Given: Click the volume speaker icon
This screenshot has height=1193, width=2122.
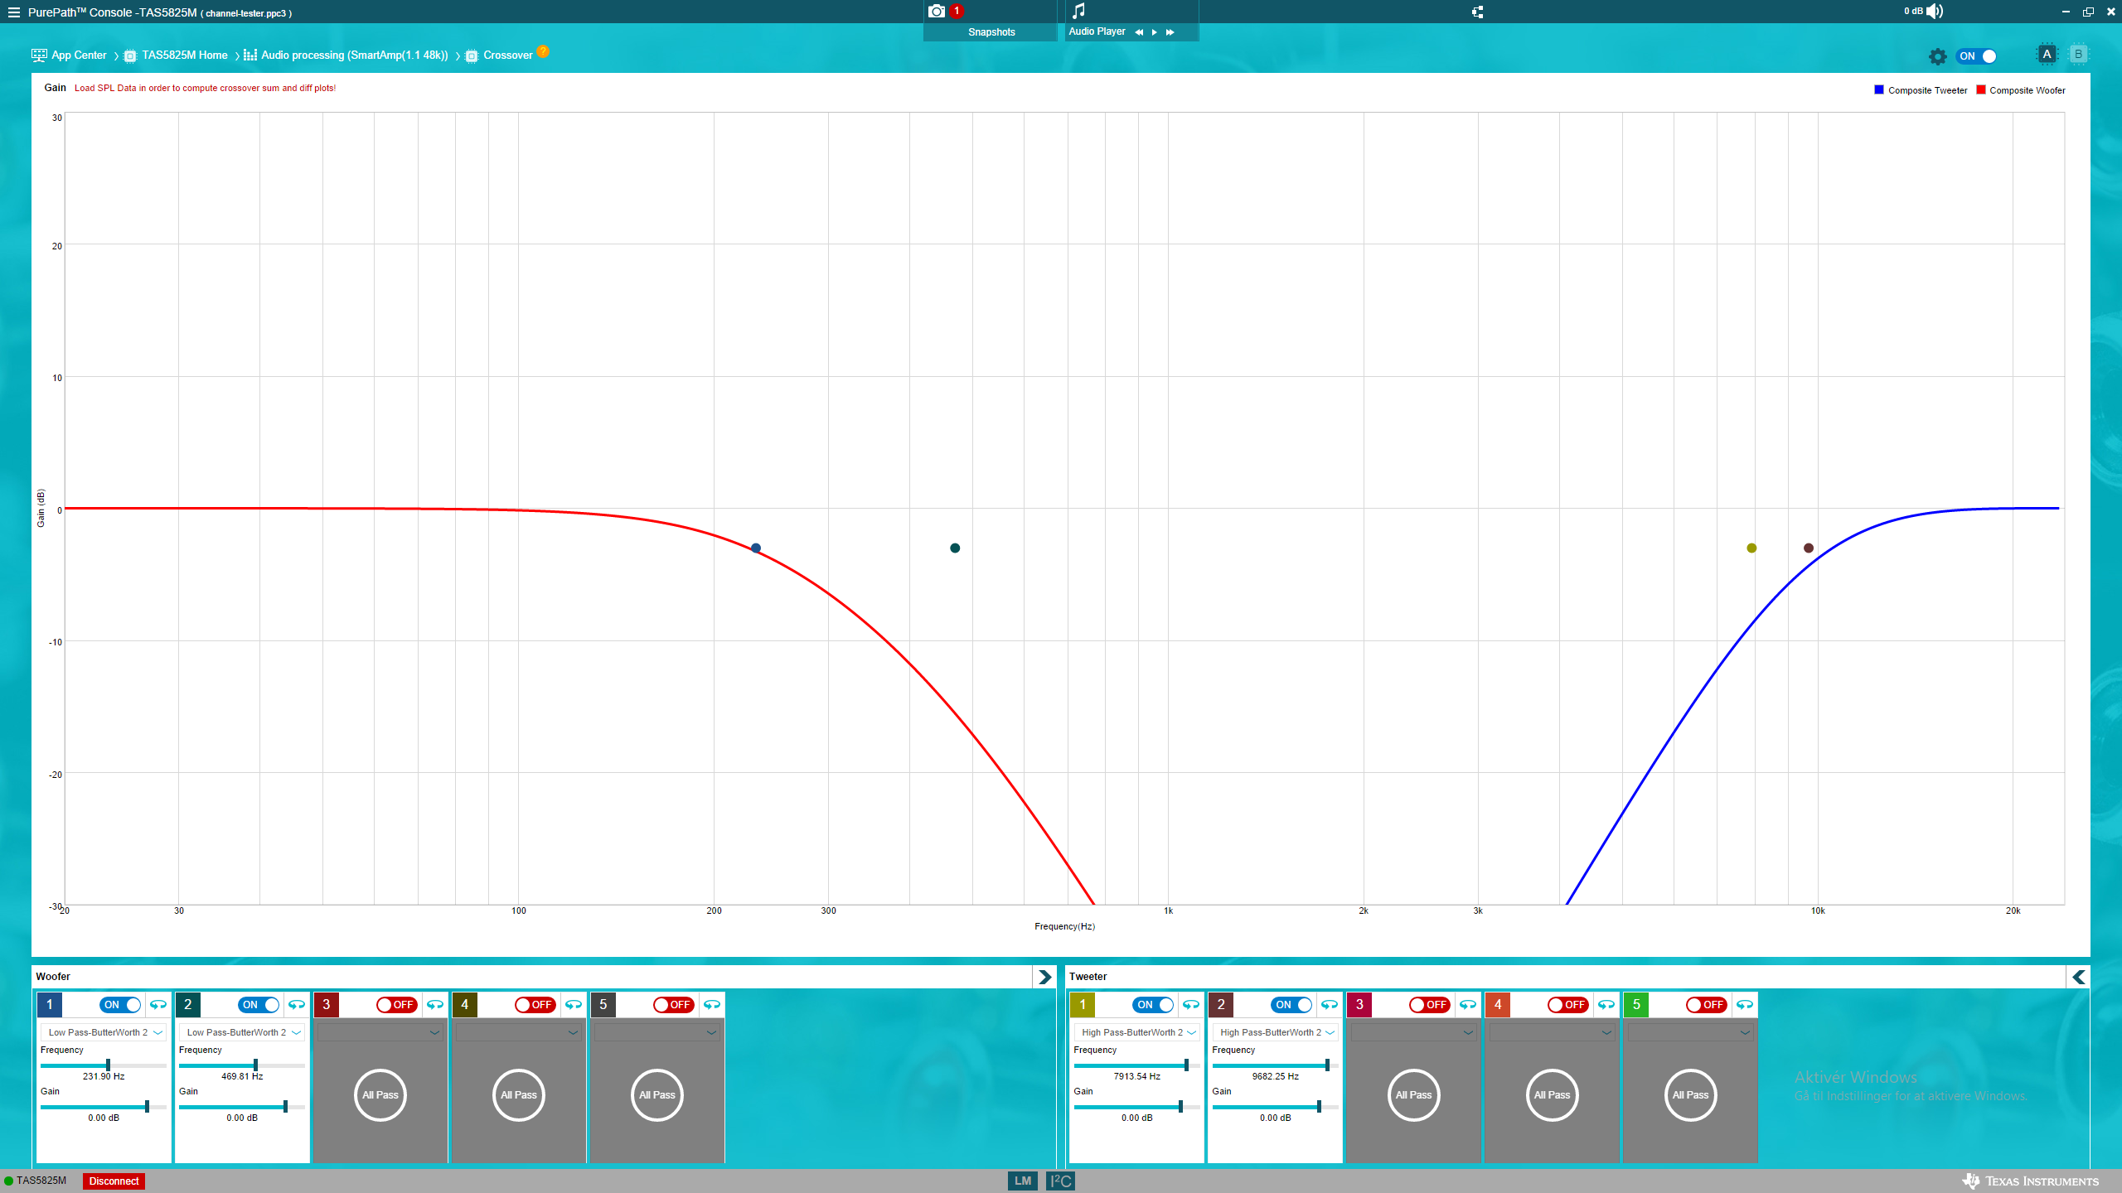Looking at the screenshot, I should tap(1935, 12).
